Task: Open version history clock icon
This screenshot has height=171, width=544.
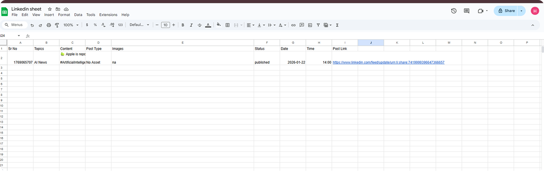Action: [454, 11]
